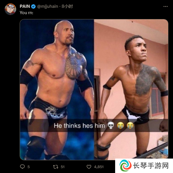The height and width of the screenshot is (173, 173).
Task: Open the PAIN profile avatar
Action: [10, 9]
